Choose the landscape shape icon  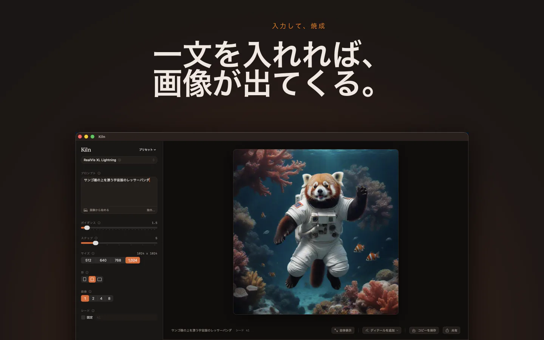(100, 280)
